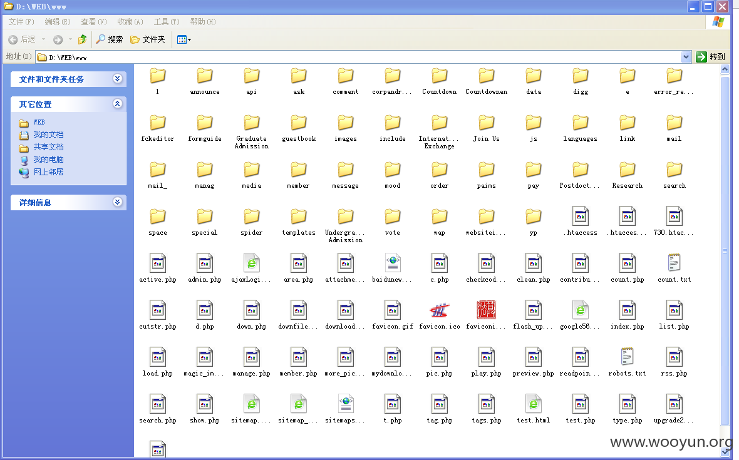Select the languages folder

coord(580,128)
